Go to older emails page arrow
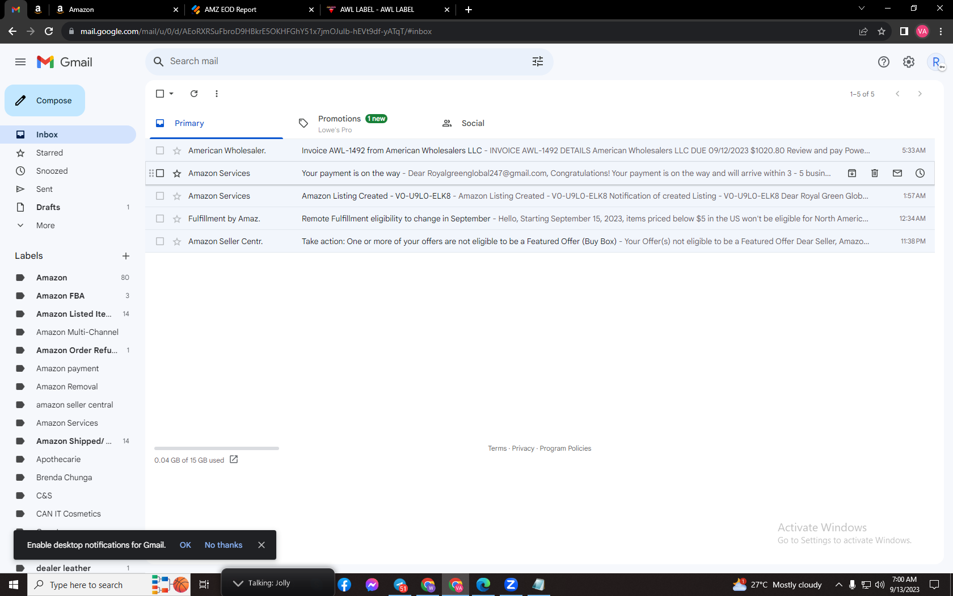The height and width of the screenshot is (596, 953). click(920, 94)
